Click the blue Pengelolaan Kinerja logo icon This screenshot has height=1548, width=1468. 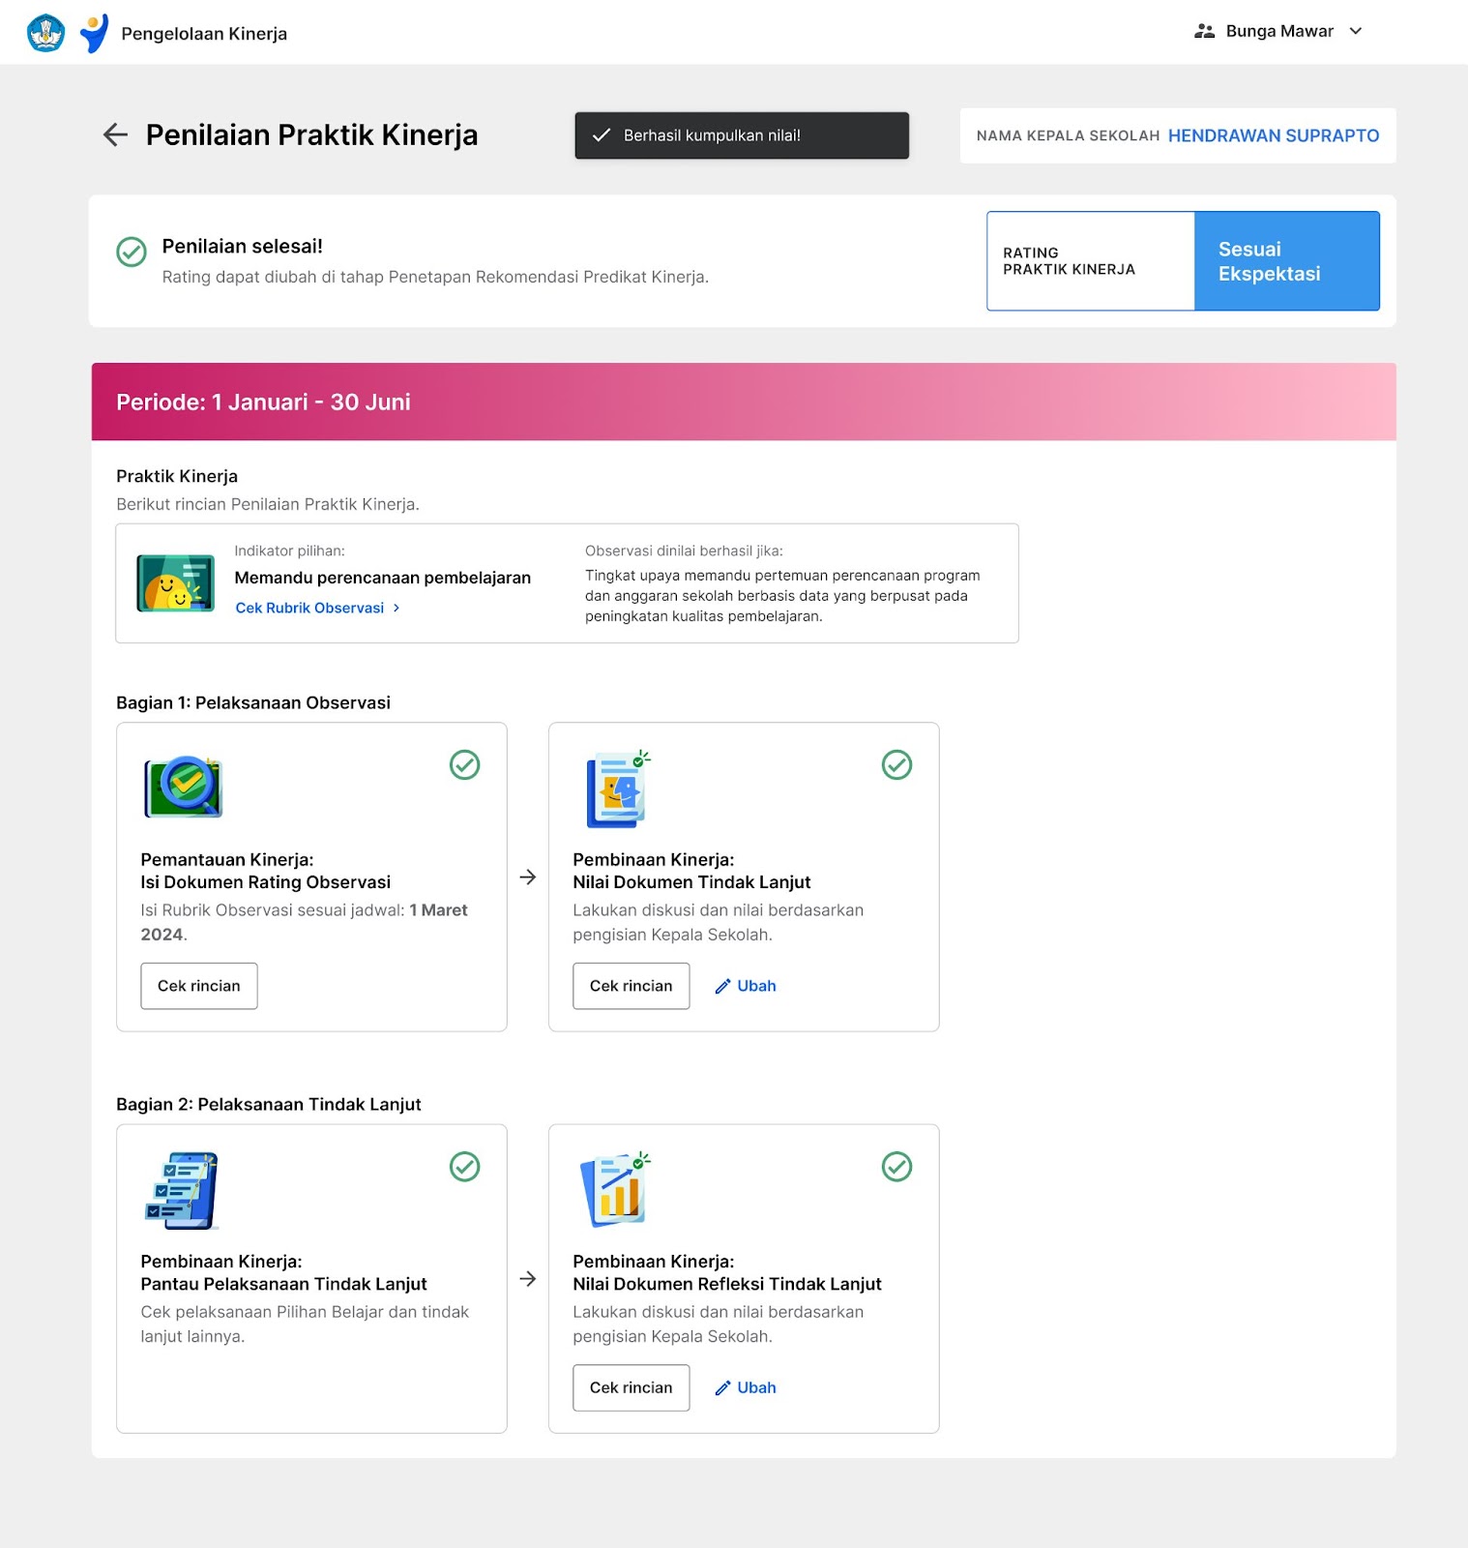click(94, 33)
